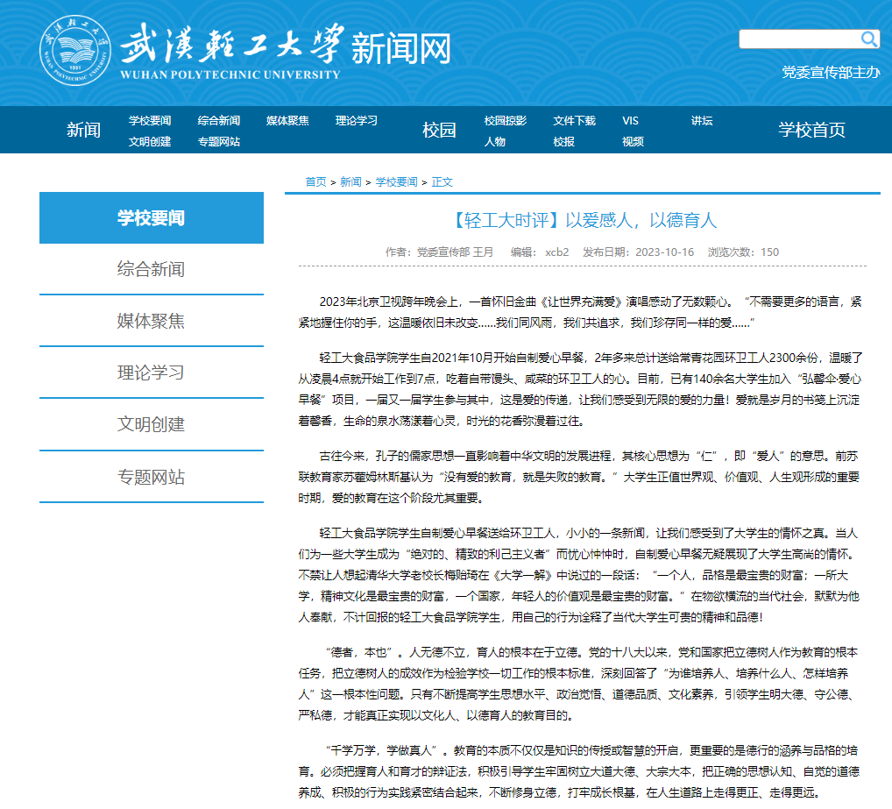Click 正文 in the breadcrumb
This screenshot has height=809, width=892.
pyautogui.click(x=442, y=182)
